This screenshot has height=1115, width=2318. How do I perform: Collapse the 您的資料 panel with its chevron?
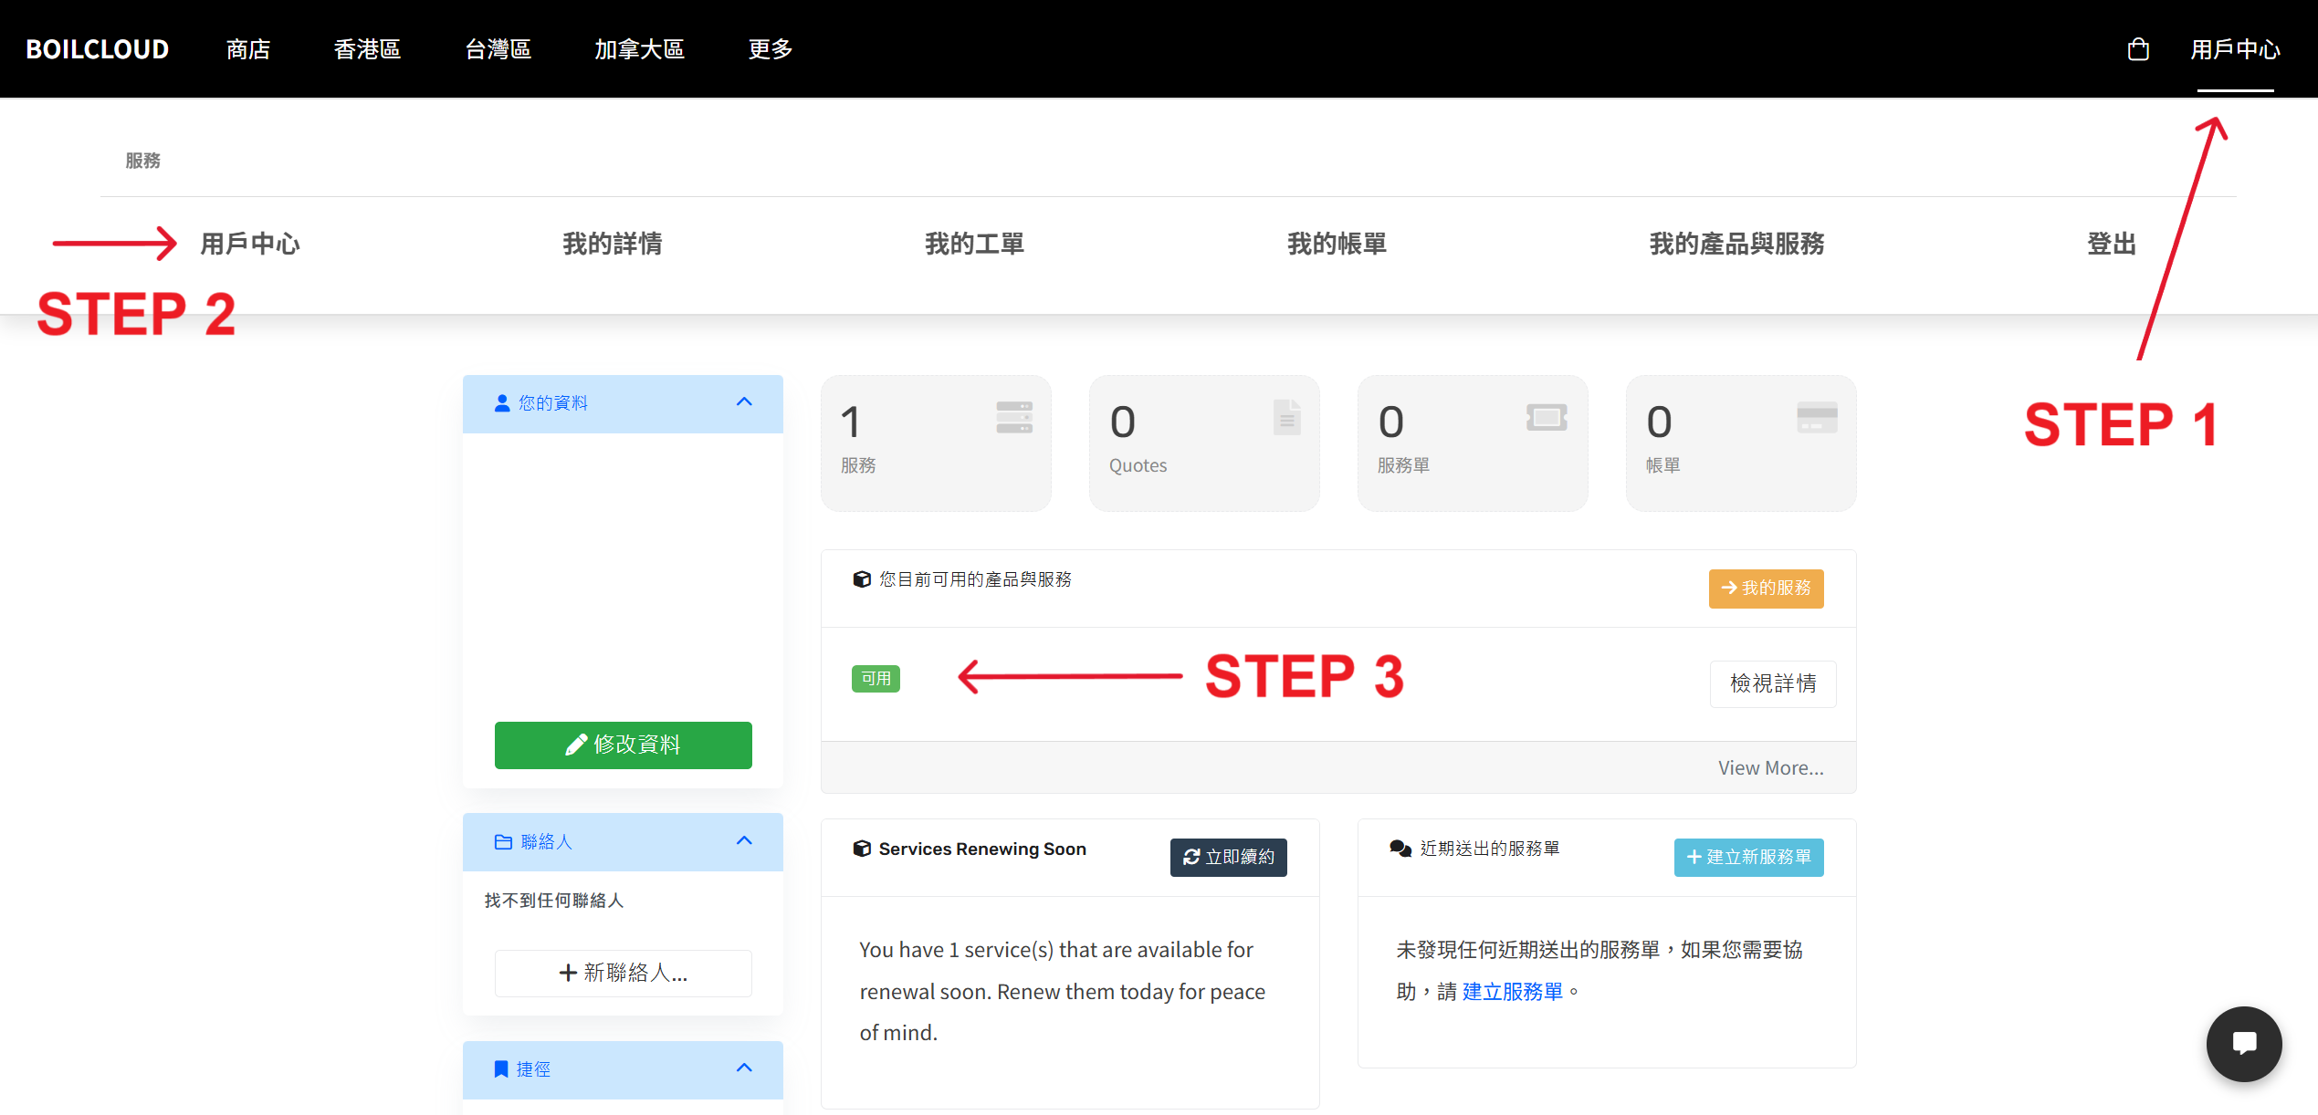click(744, 401)
